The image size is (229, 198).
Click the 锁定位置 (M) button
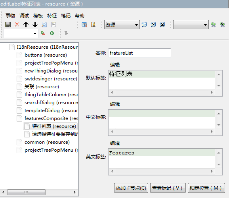(x=206, y=188)
